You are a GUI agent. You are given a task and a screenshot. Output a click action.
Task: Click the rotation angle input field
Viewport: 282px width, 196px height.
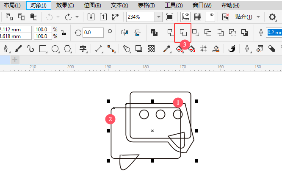(x=93, y=33)
